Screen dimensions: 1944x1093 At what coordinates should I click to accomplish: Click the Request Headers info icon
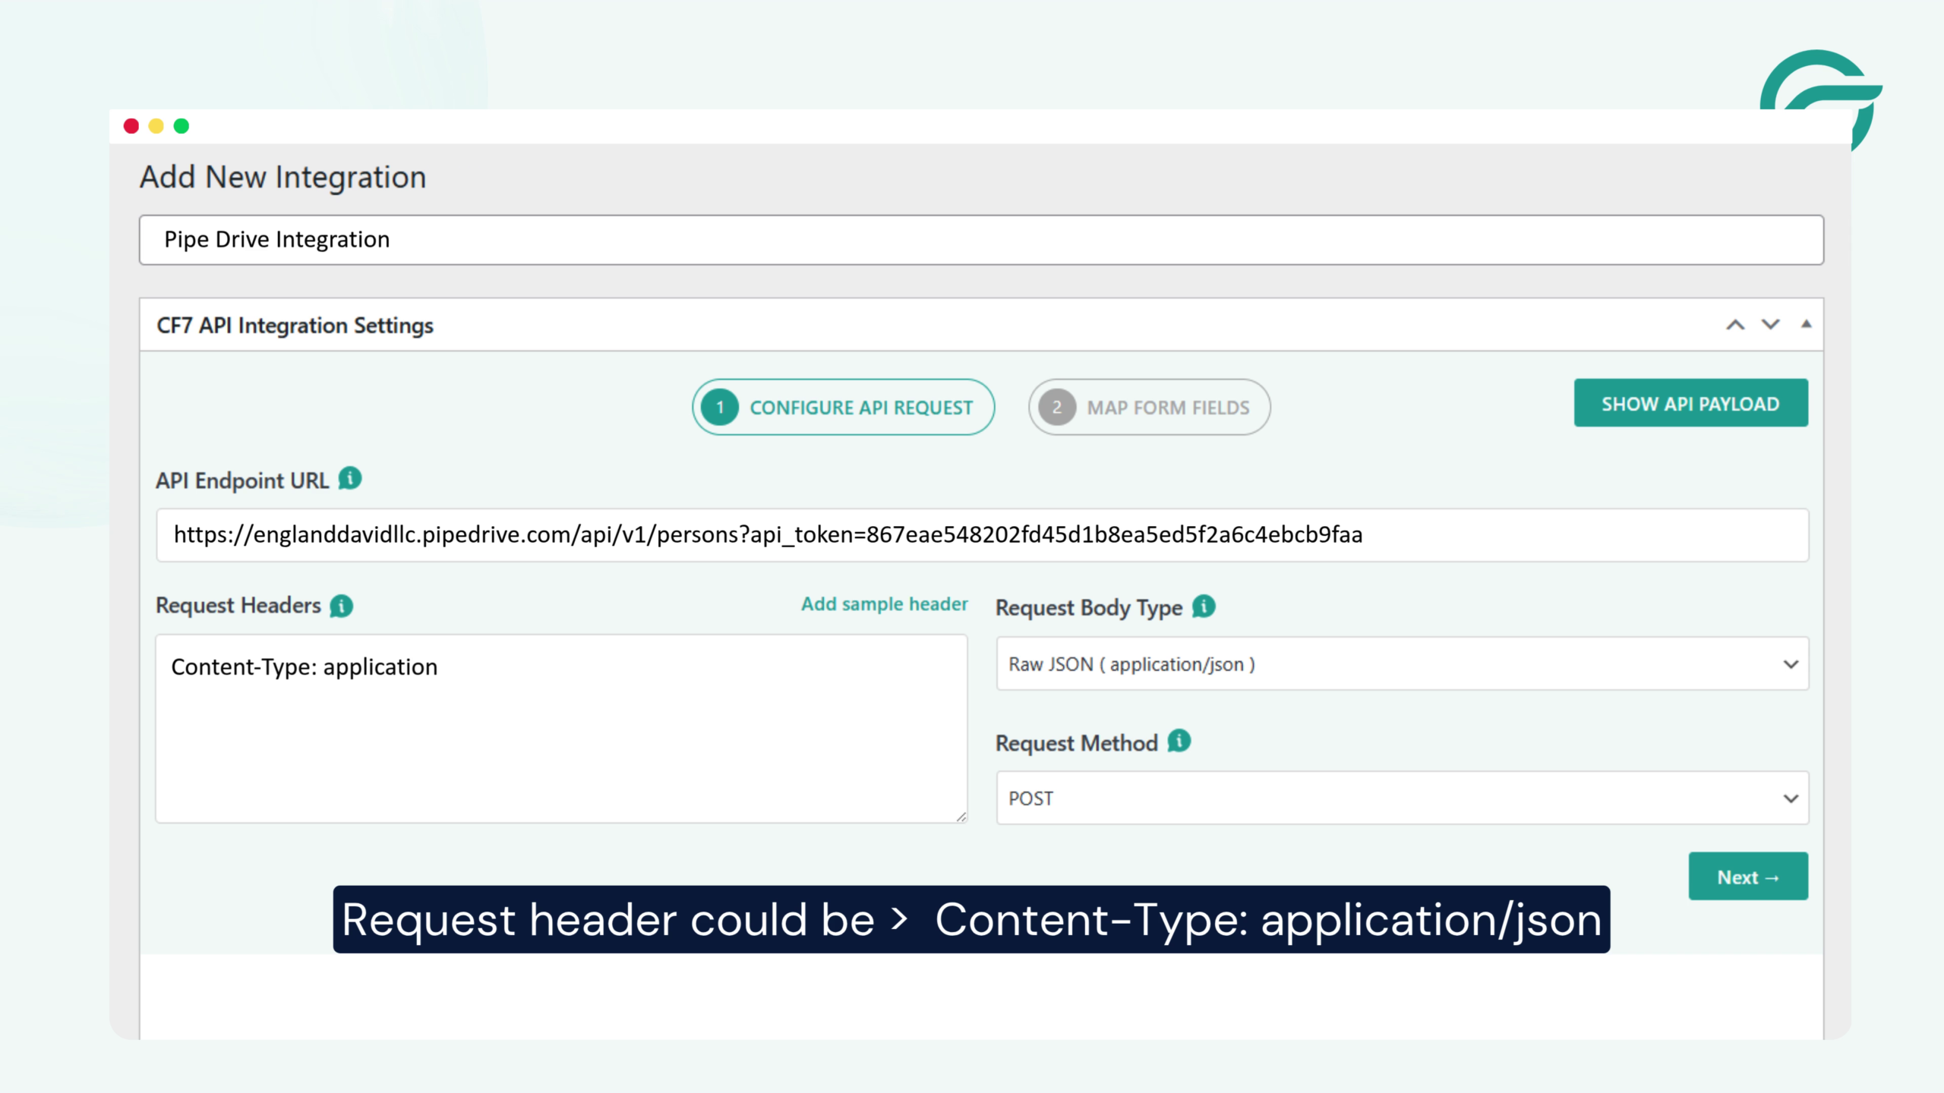tap(342, 606)
